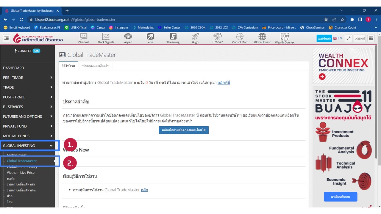Image resolution: width=381 pixels, height=214 pixels.
Task: Go back to previous page
Action: point(5,19)
